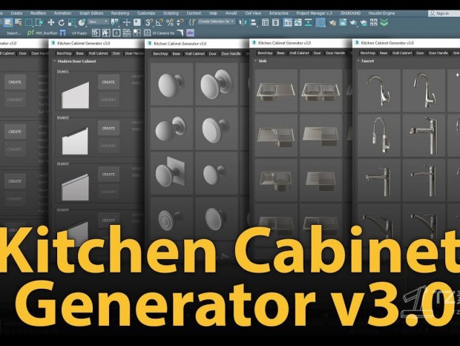Toggle the Layer Explorer
460x346 pixels.
pyautogui.click(x=275, y=22)
